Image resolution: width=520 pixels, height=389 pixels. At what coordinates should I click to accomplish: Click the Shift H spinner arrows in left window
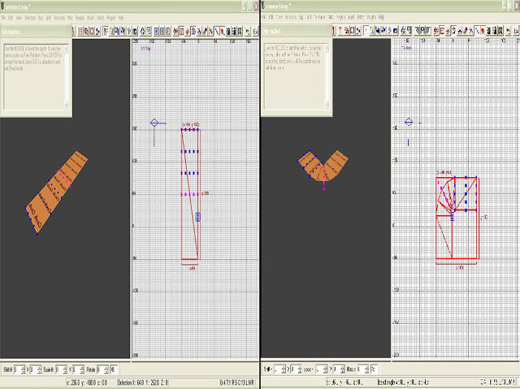tap(23, 370)
